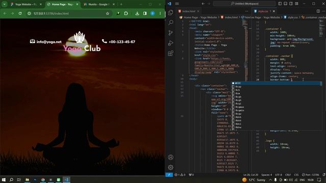Image resolution: width=326 pixels, height=183 pixels.
Task: Bookmark this page with the star
Action: (x=107, y=14)
